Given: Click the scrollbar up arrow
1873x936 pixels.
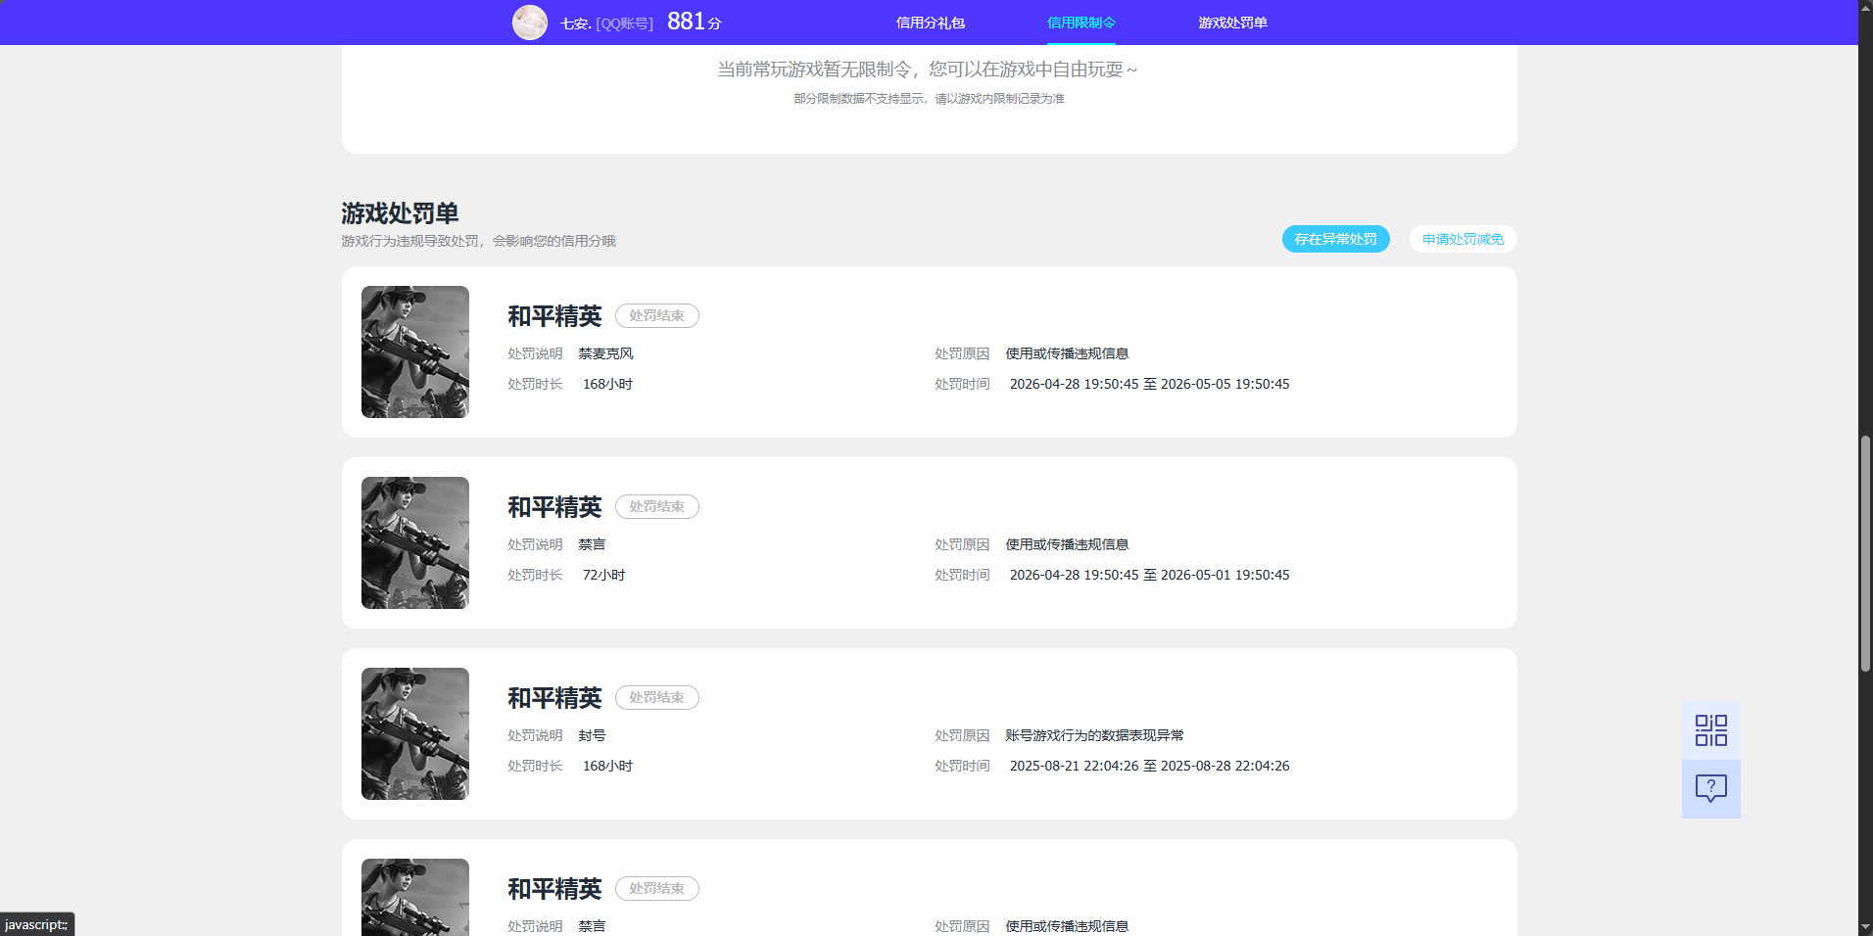Looking at the screenshot, I should tap(1865, 7).
